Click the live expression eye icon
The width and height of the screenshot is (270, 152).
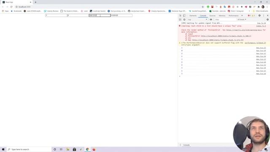[x=211, y=19]
